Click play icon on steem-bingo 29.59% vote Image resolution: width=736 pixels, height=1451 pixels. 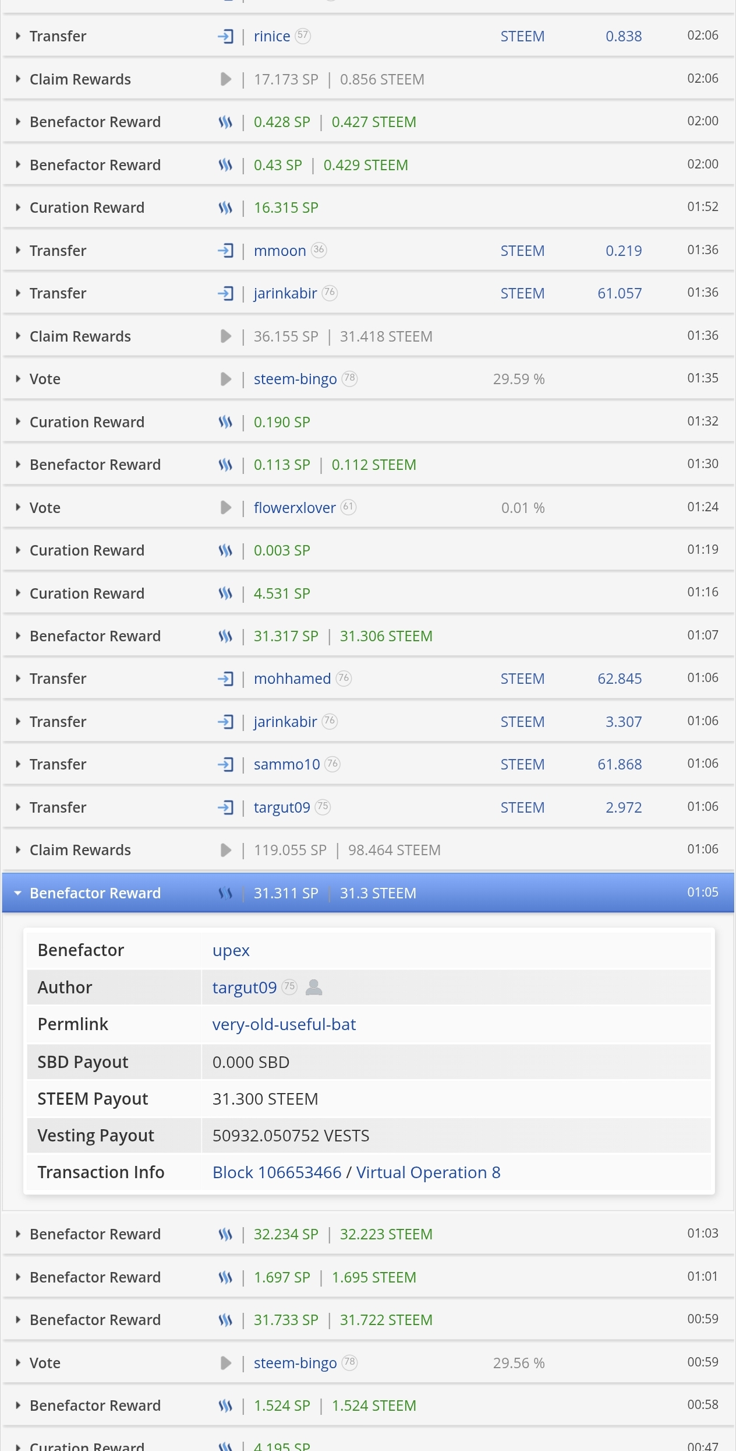226,379
